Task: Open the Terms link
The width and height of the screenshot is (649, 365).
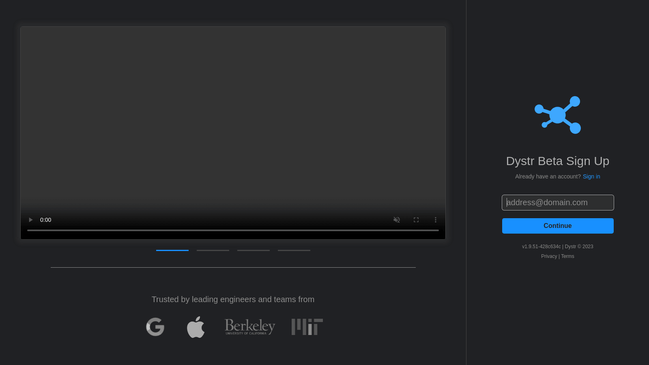Action: 567,256
